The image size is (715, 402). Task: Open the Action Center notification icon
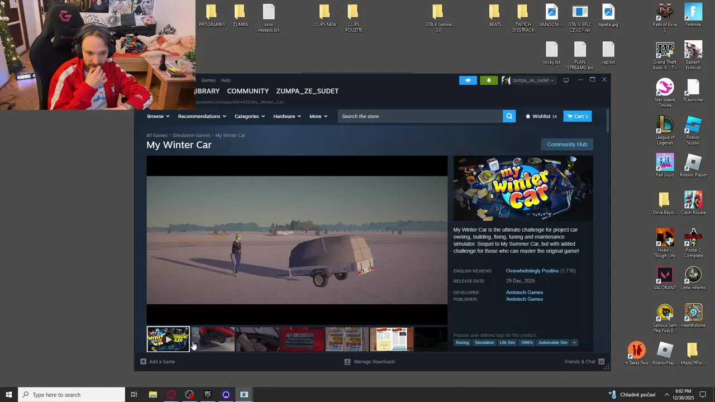tap(703, 395)
